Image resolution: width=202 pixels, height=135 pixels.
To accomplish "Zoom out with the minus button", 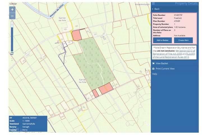I will tap(12, 16).
